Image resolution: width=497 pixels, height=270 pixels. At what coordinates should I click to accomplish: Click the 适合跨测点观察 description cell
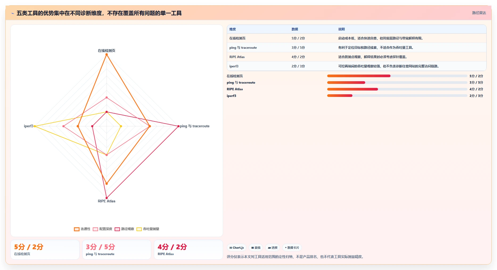click(x=411, y=57)
